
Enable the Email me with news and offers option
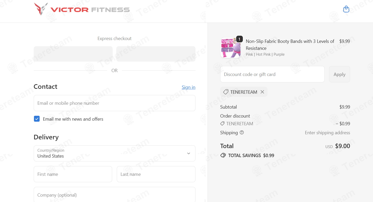(37, 119)
